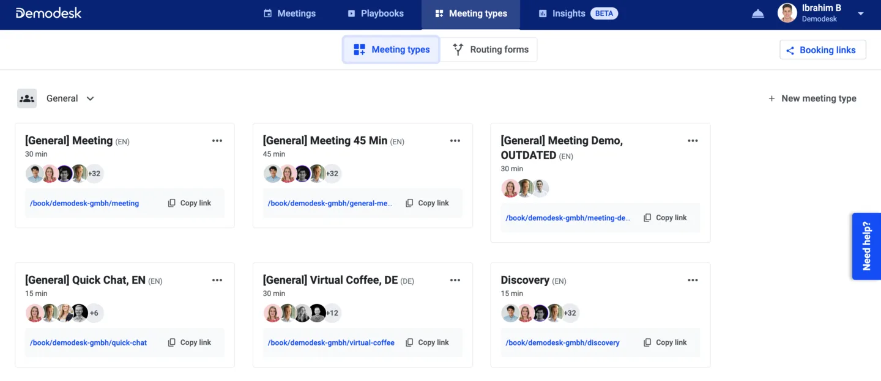Image resolution: width=881 pixels, height=381 pixels.
Task: Click Ibrahim B profile avatar
Action: click(787, 13)
